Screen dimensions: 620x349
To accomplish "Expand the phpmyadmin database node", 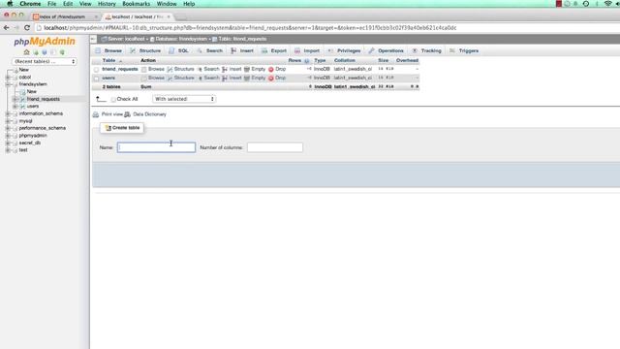I will coord(8,136).
